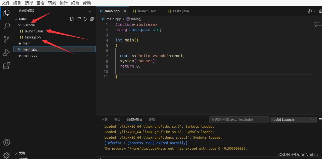
Task: Open explorer more actions (…) menu
Action: [89, 11]
